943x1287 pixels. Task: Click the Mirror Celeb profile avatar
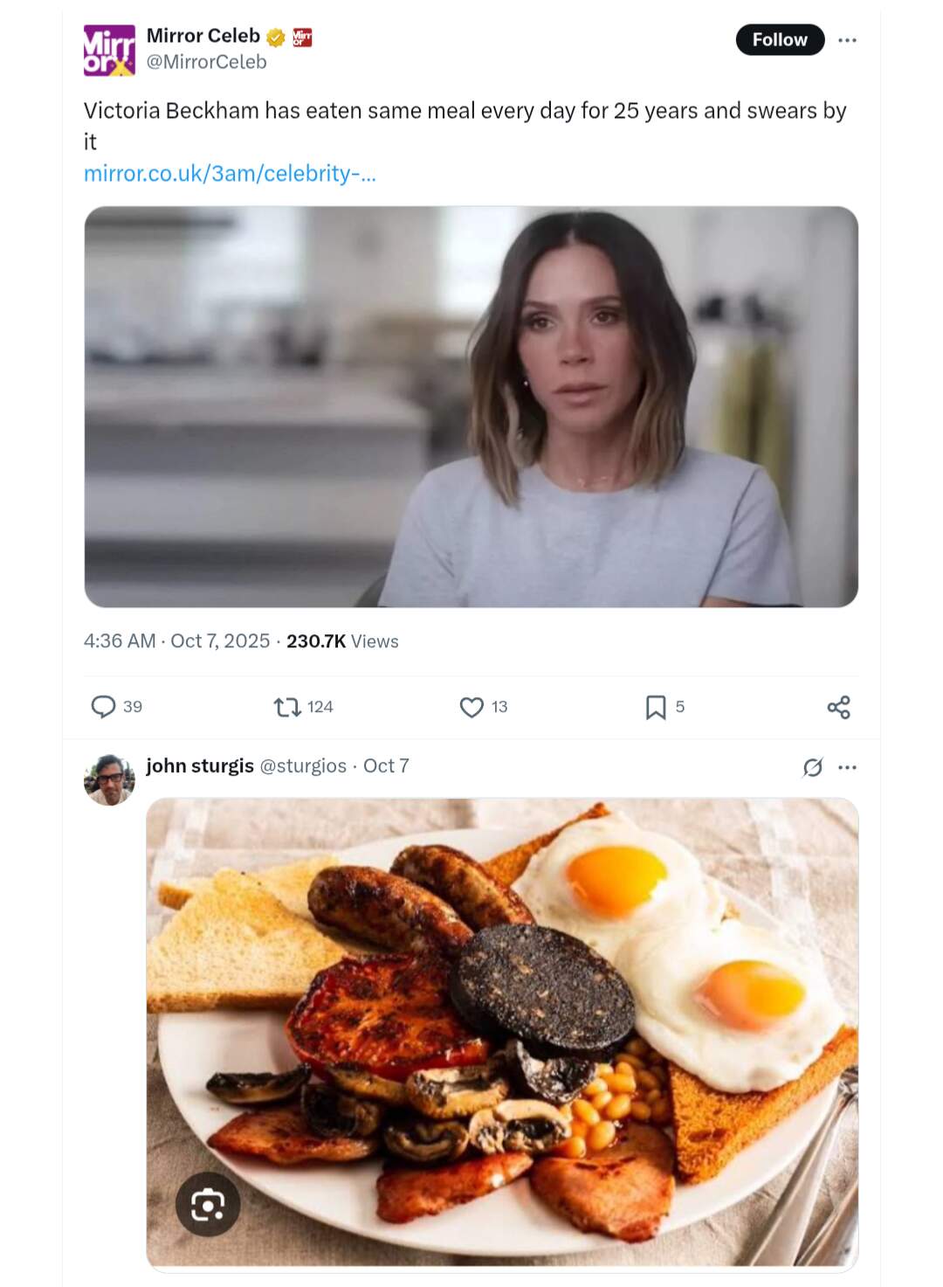[109, 50]
